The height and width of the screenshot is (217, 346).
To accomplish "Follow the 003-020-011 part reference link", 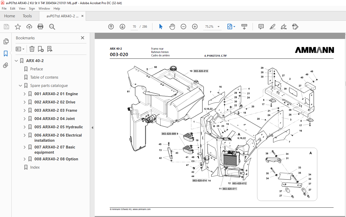I will point(230,189).
